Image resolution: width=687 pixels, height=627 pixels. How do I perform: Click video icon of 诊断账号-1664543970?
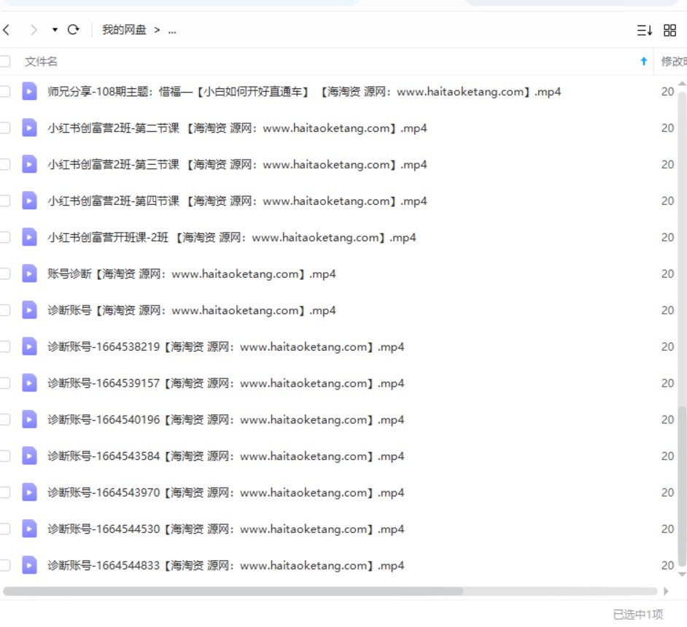[29, 493]
